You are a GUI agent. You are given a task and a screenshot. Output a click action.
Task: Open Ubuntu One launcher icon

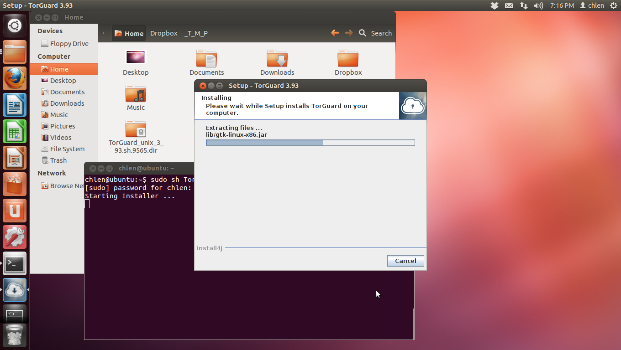click(x=15, y=211)
